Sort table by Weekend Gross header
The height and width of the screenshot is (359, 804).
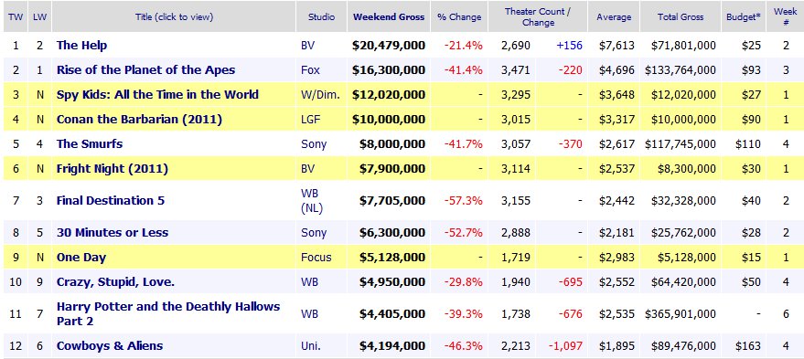coord(389,17)
